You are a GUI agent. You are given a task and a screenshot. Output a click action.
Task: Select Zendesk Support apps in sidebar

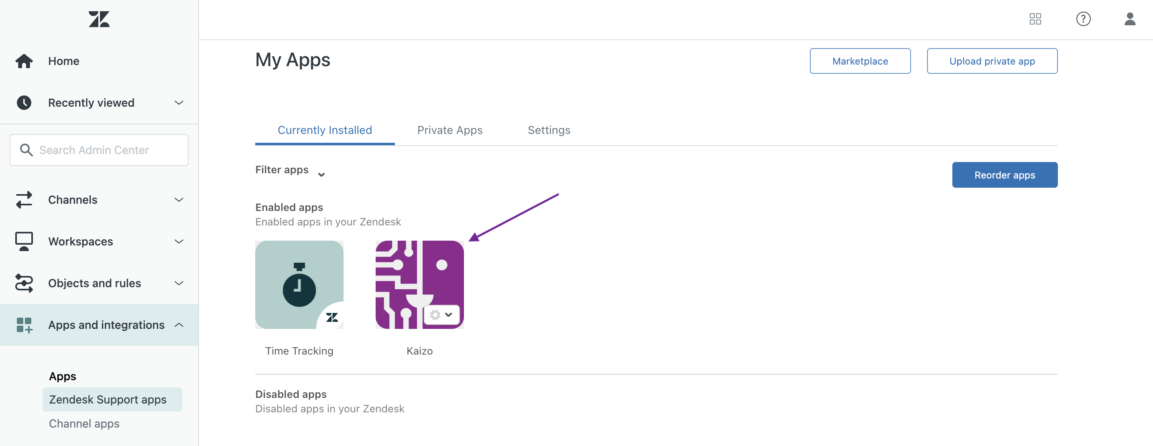112,399
